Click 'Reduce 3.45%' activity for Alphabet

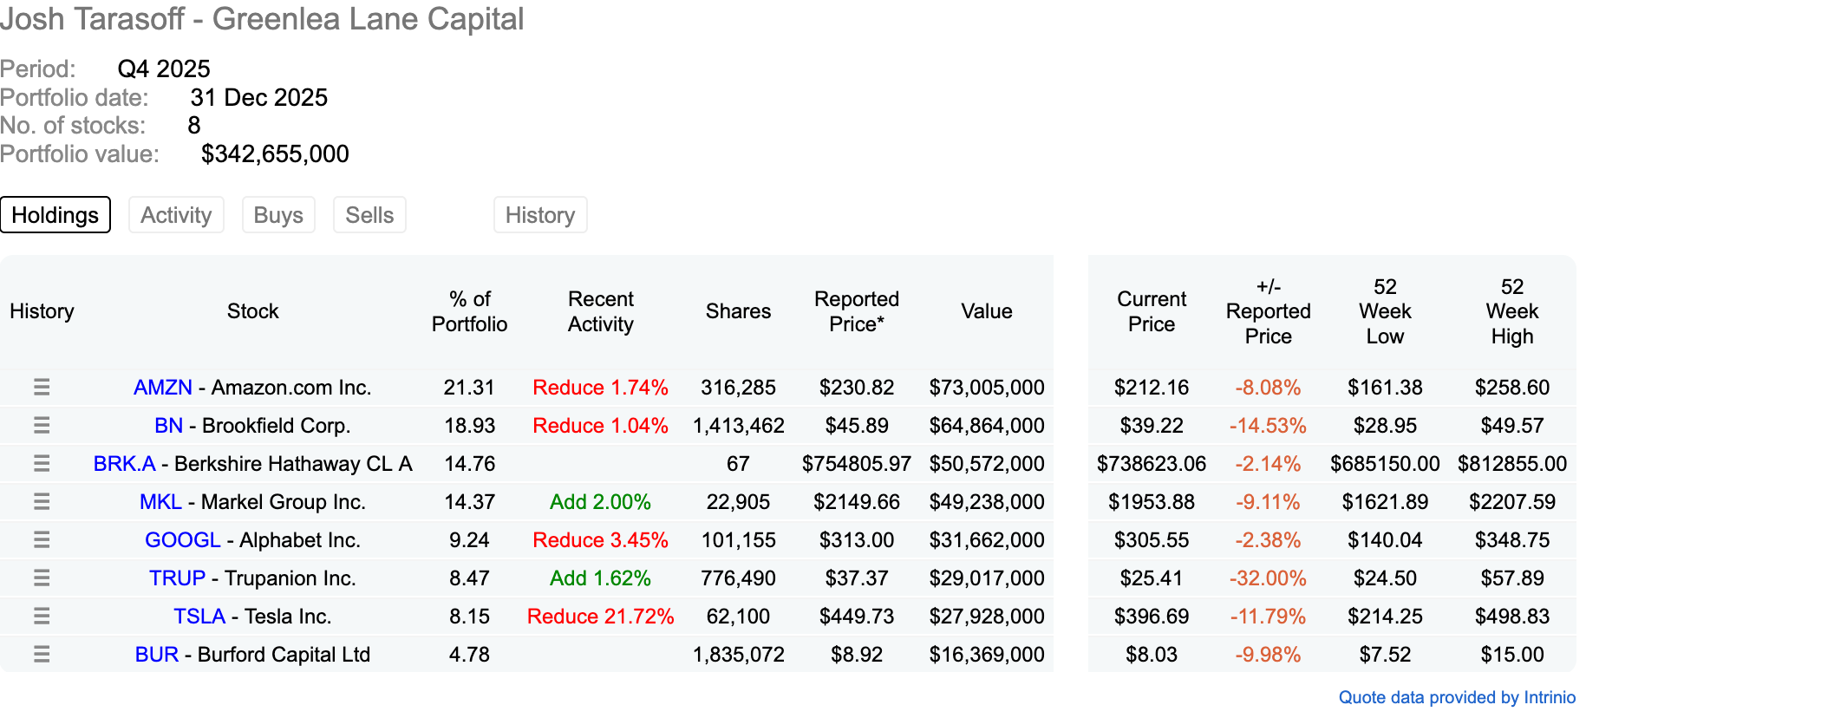[x=600, y=540]
